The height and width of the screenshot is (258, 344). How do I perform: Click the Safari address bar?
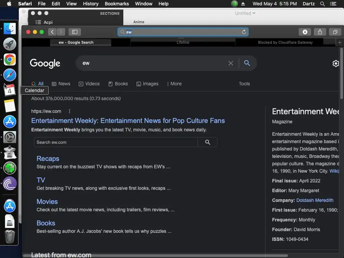pyautogui.click(x=183, y=32)
